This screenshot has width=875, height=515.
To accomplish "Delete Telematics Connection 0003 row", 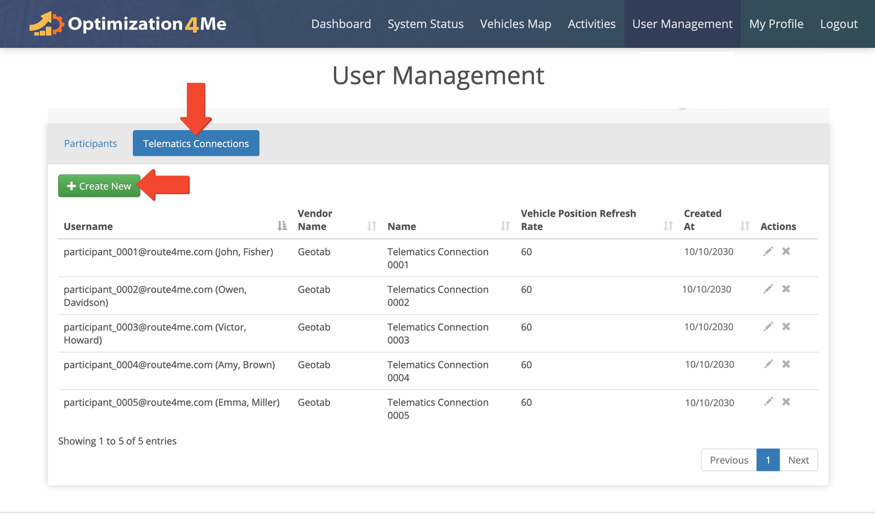I will [786, 326].
